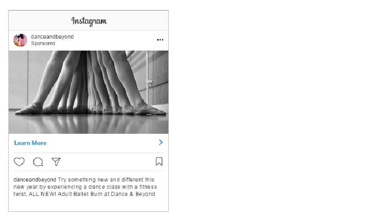The height and width of the screenshot is (215, 383).
Task: Save the post using the bookmark icon
Action: [x=159, y=161]
